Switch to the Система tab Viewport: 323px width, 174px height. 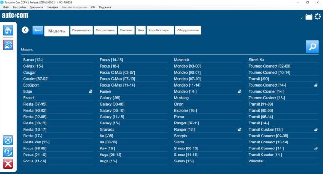pos(126,30)
